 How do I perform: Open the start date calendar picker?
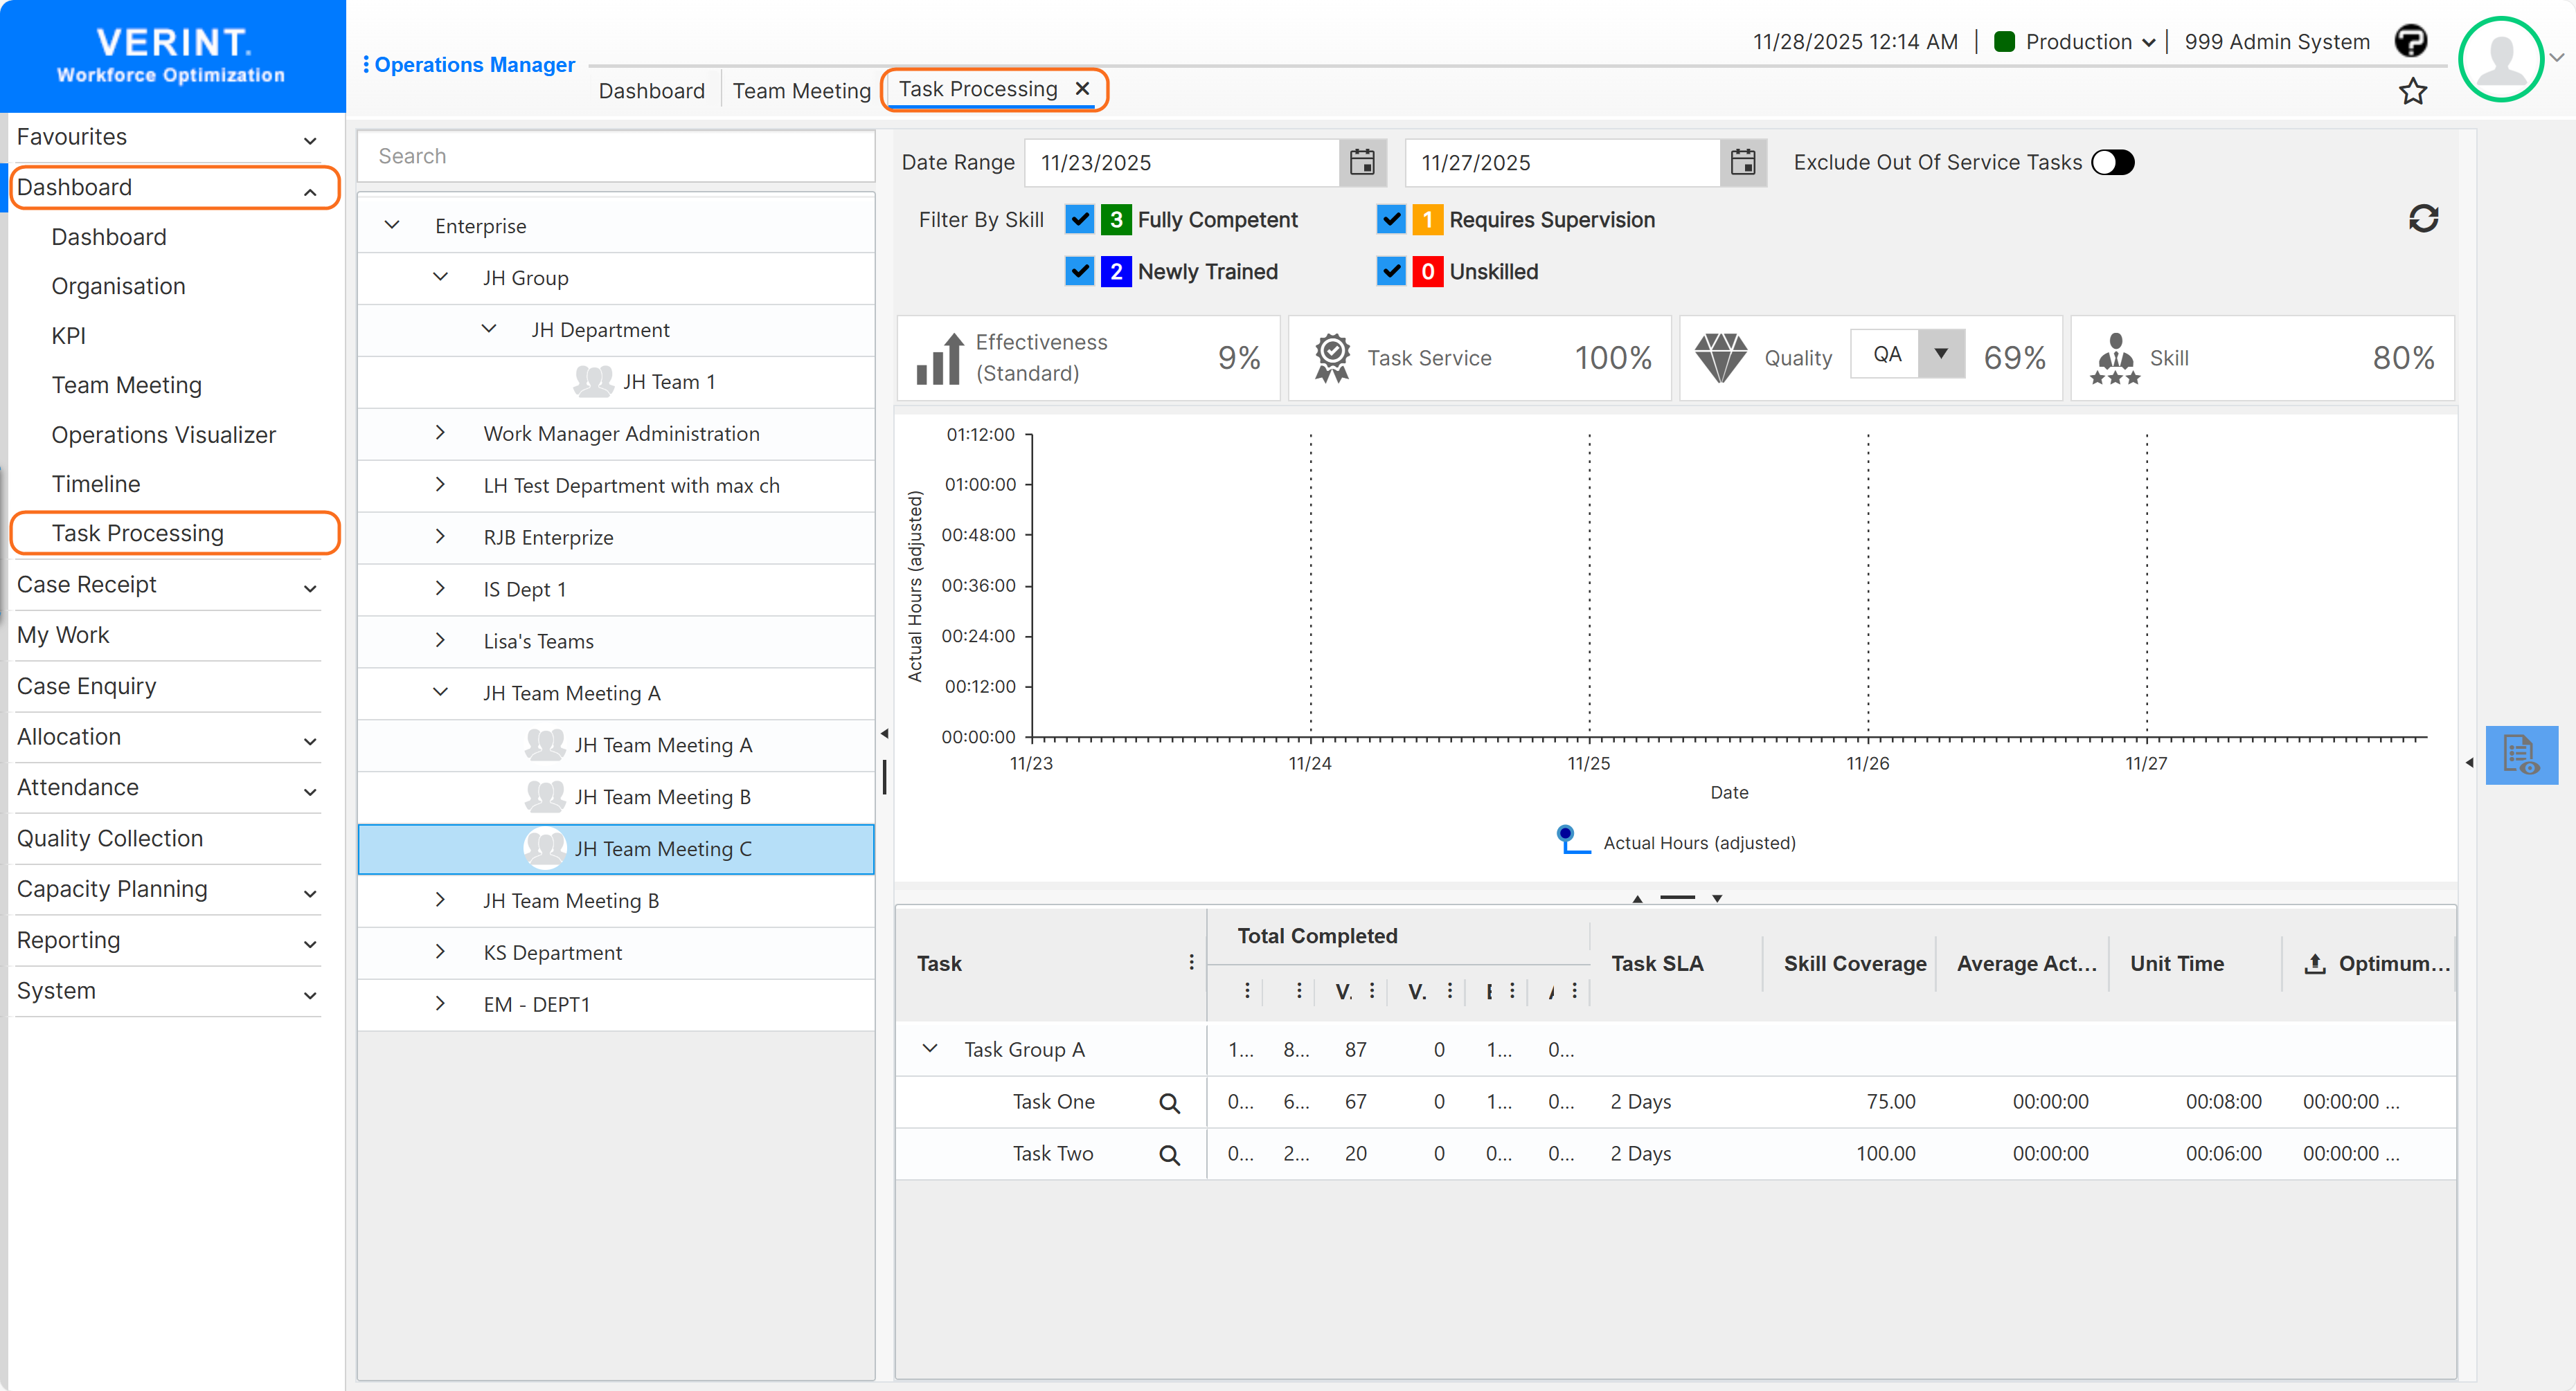pos(1364,162)
